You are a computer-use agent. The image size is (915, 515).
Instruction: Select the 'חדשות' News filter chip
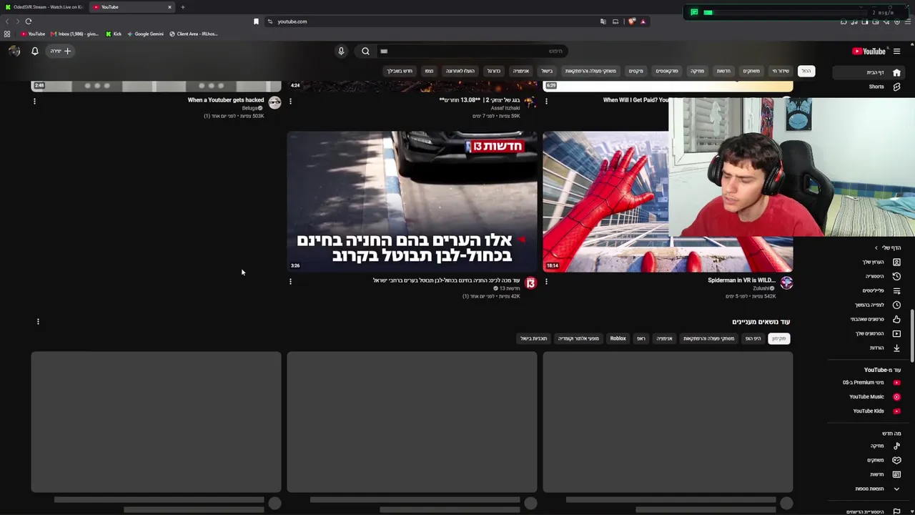(x=723, y=71)
